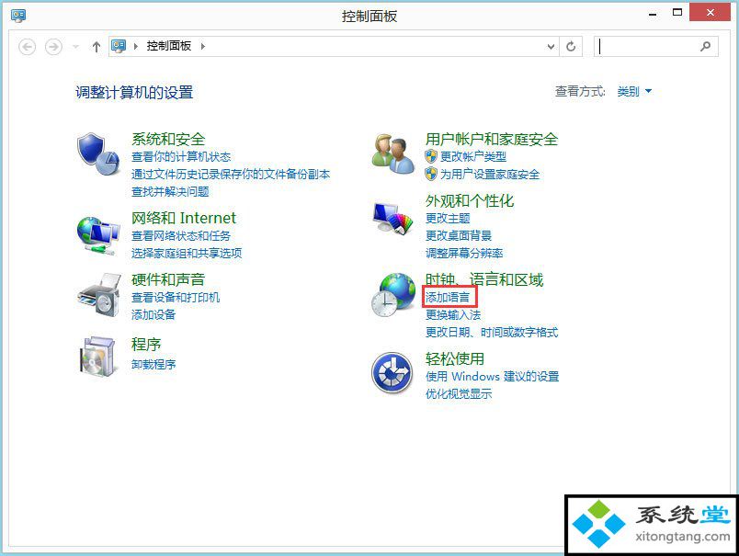This screenshot has width=739, height=556.
Task: Open the 时钟、语言和区域 category
Action: click(484, 279)
